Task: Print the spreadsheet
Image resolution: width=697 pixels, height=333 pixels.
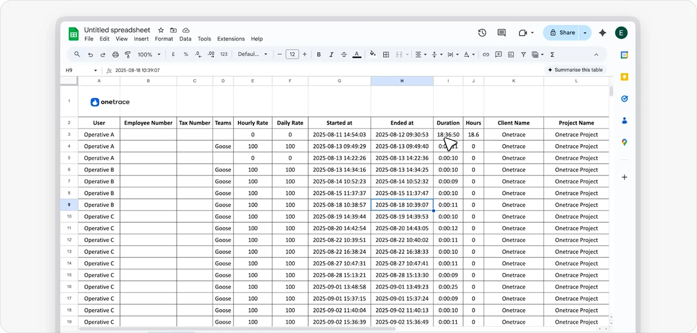Action: point(115,54)
